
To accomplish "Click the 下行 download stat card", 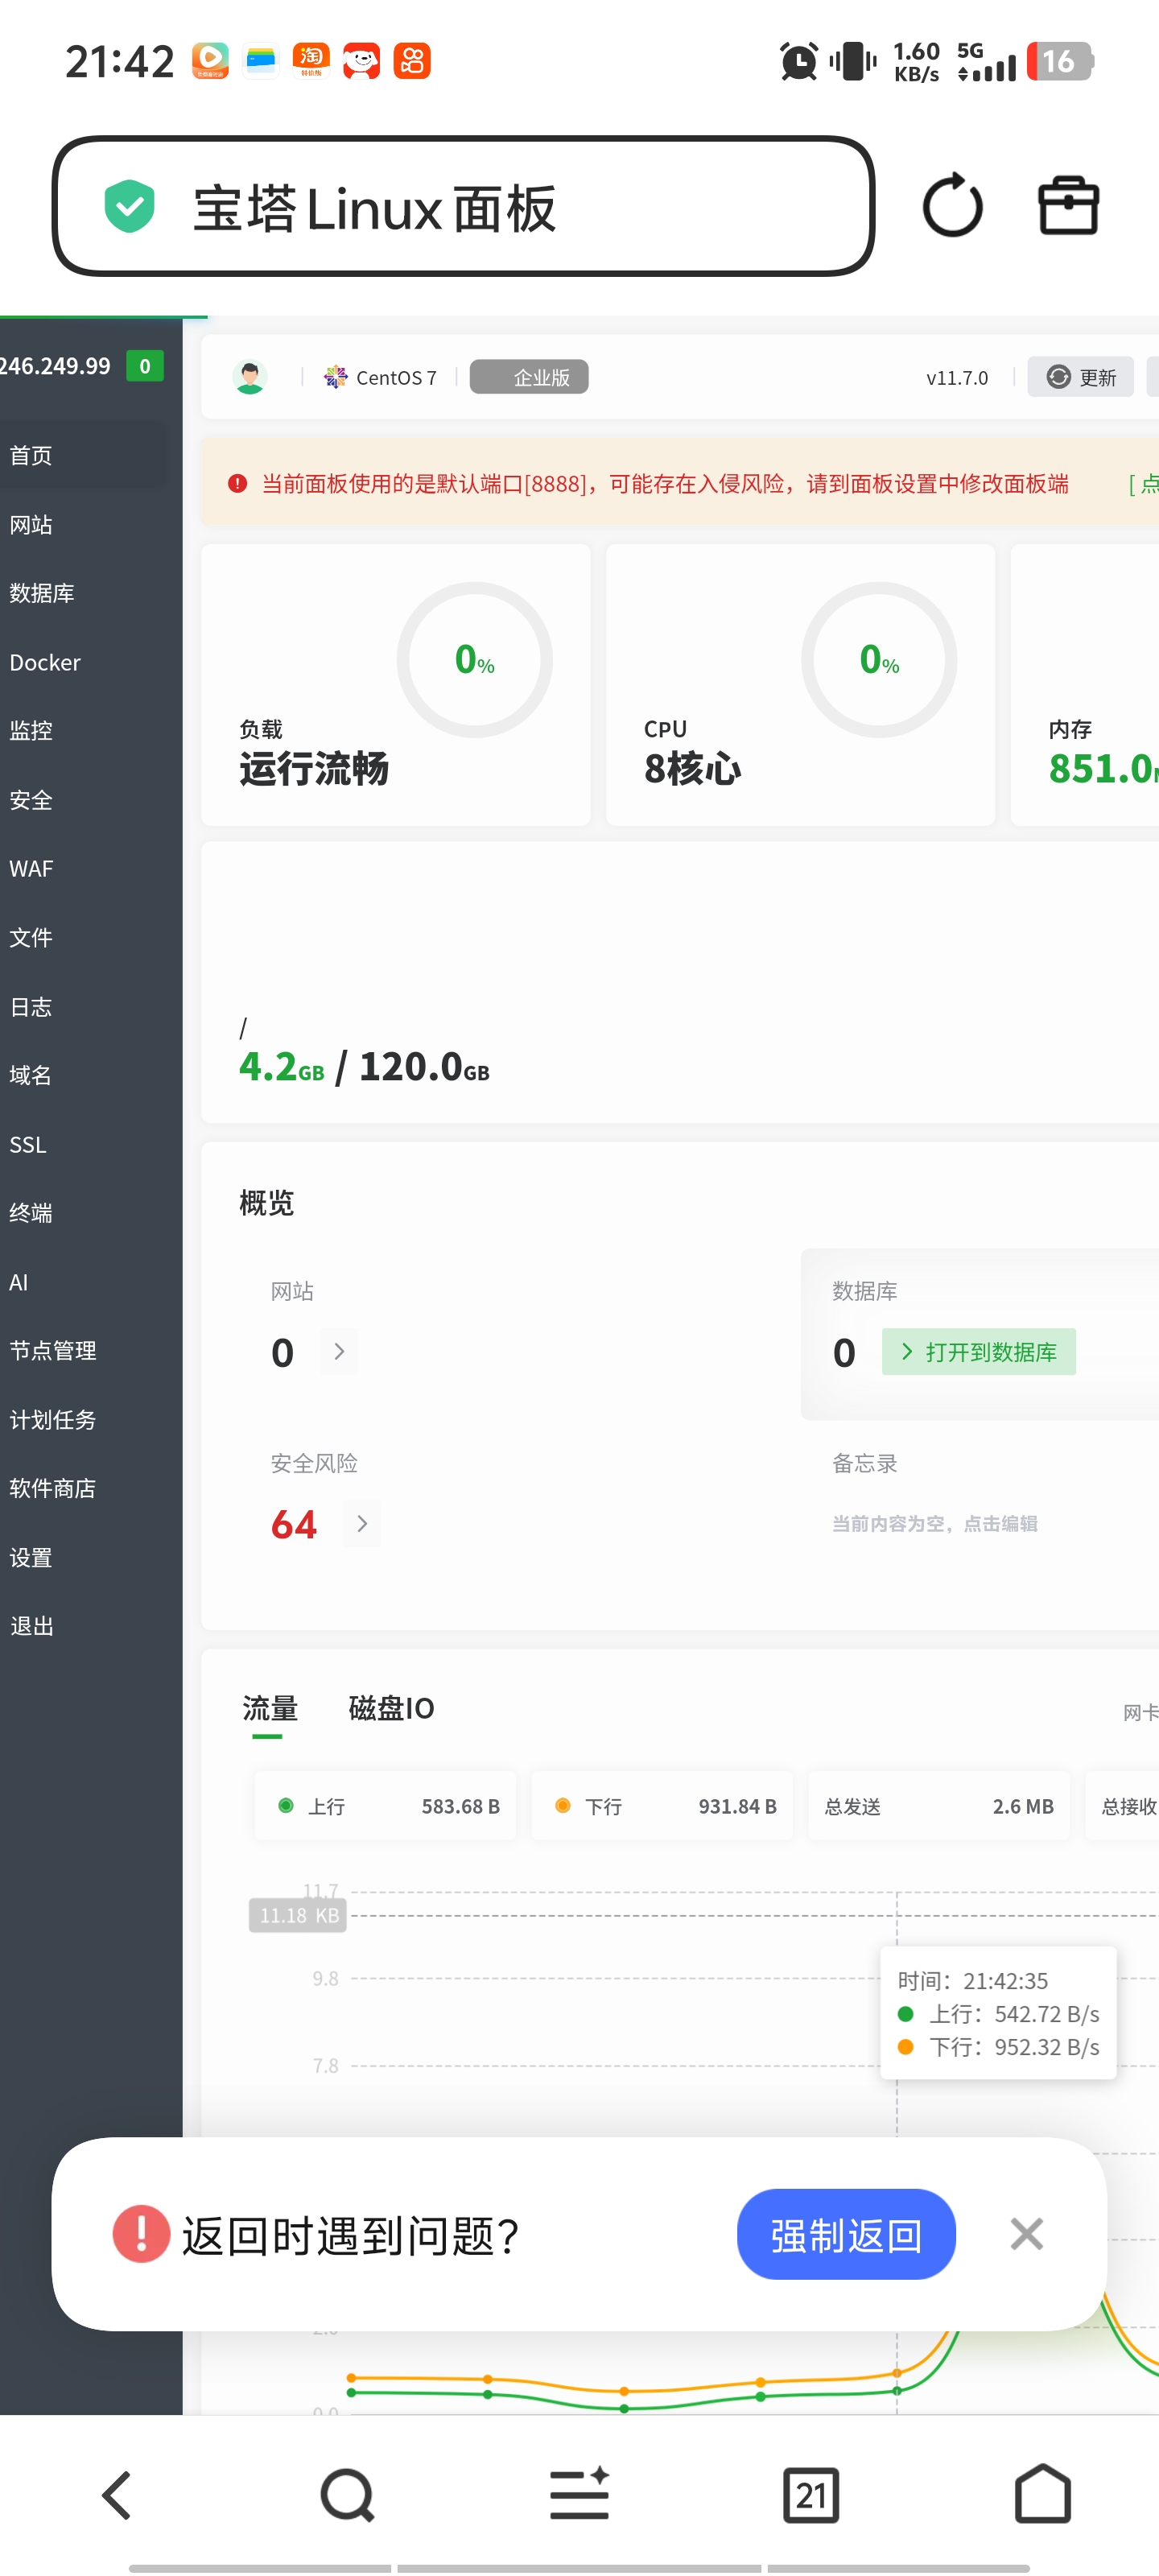I will tap(662, 1806).
